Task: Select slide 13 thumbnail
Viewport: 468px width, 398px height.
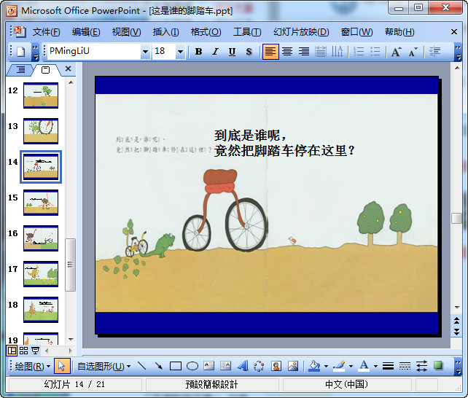Action: point(41,131)
